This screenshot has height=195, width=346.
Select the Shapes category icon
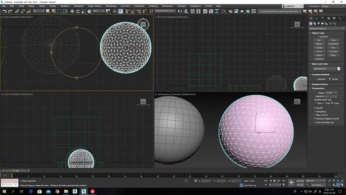[x=315, y=23]
